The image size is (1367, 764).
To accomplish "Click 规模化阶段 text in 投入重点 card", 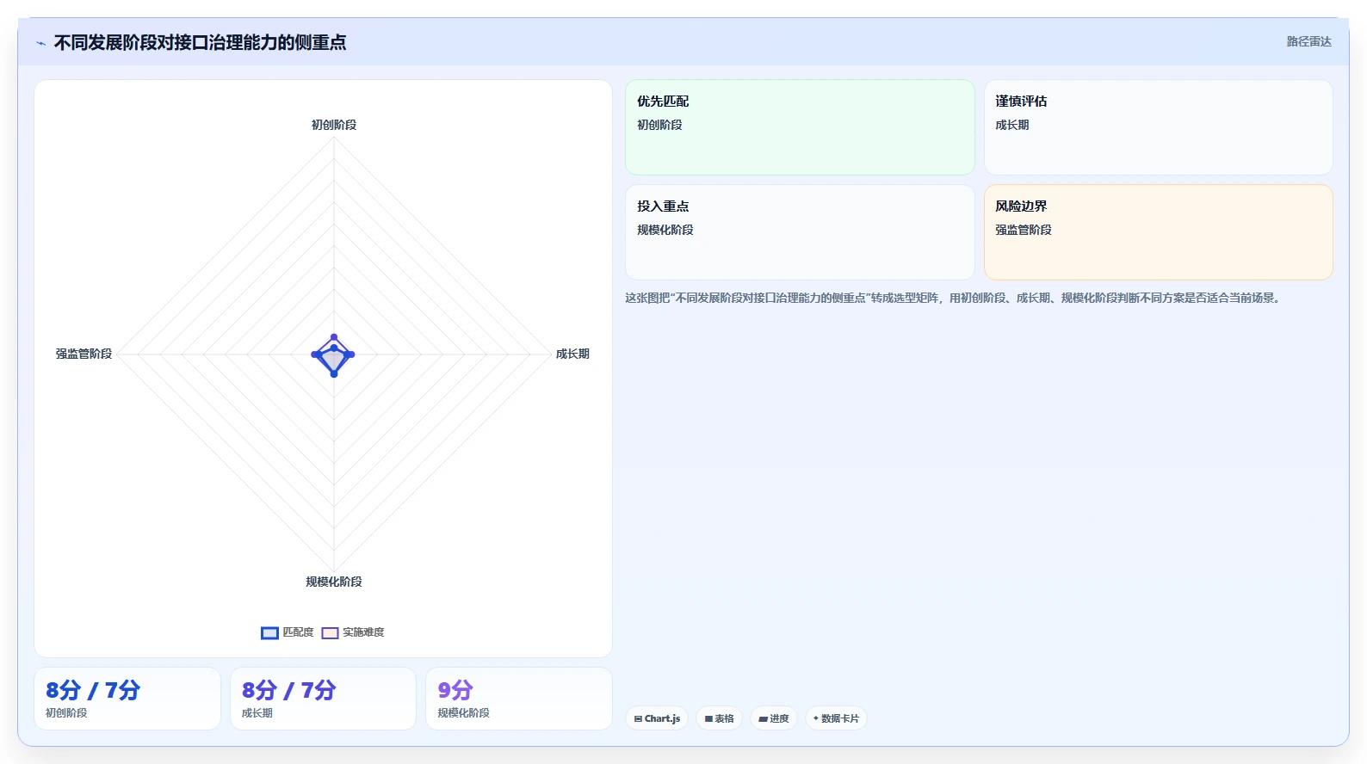I will pyautogui.click(x=665, y=230).
